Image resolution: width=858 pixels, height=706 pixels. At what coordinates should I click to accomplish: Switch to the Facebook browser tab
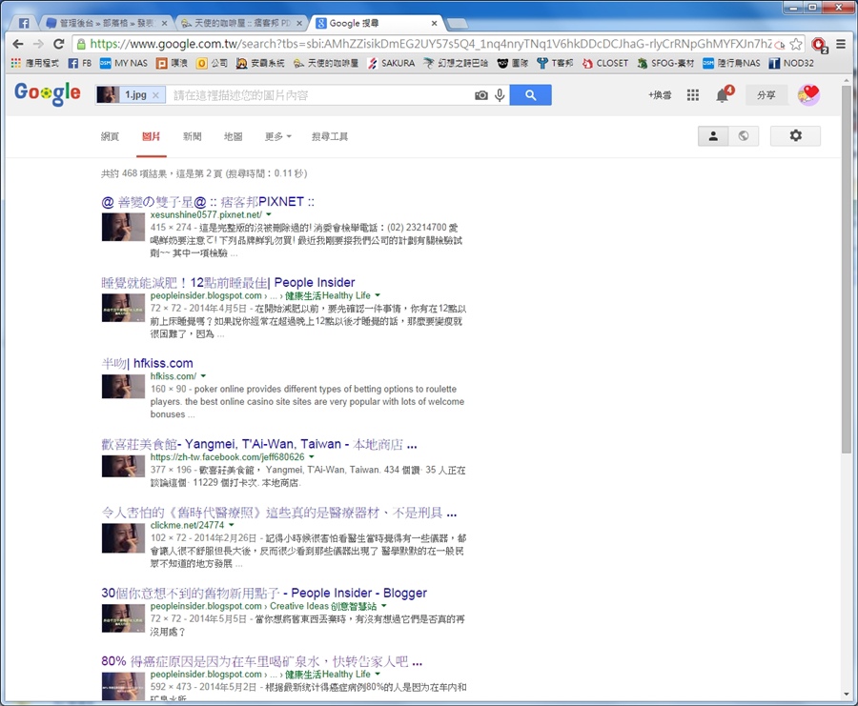point(24,23)
